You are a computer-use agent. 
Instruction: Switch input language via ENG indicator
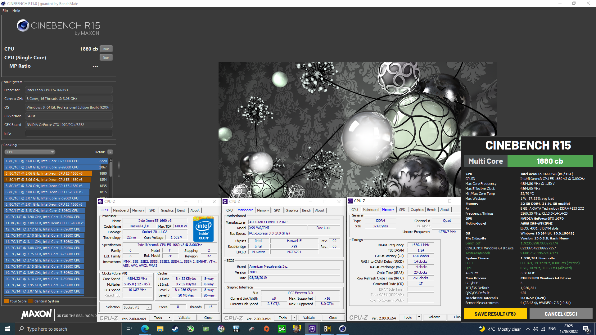click(x=552, y=329)
